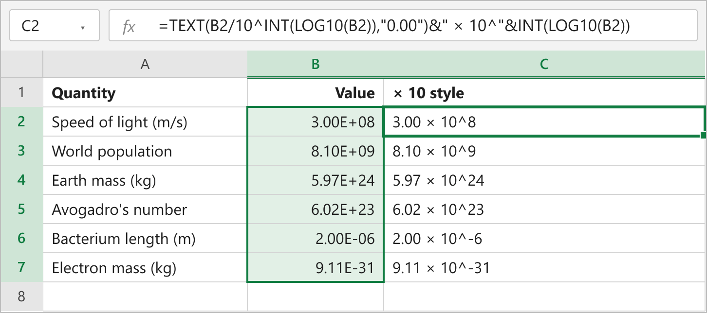Select row 1 header
The image size is (707, 313).
pos(21,92)
